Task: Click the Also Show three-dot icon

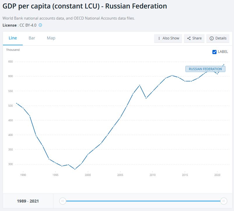Action: point(159,38)
